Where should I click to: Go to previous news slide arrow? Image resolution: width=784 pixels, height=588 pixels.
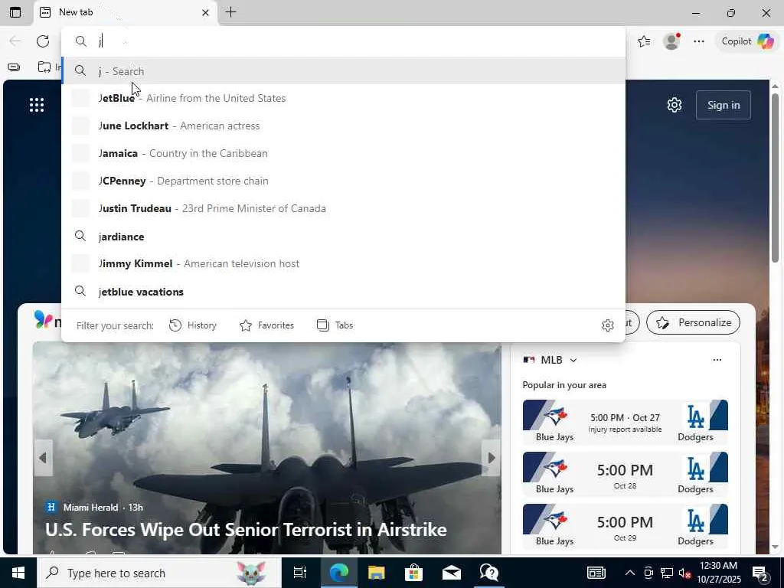point(43,458)
